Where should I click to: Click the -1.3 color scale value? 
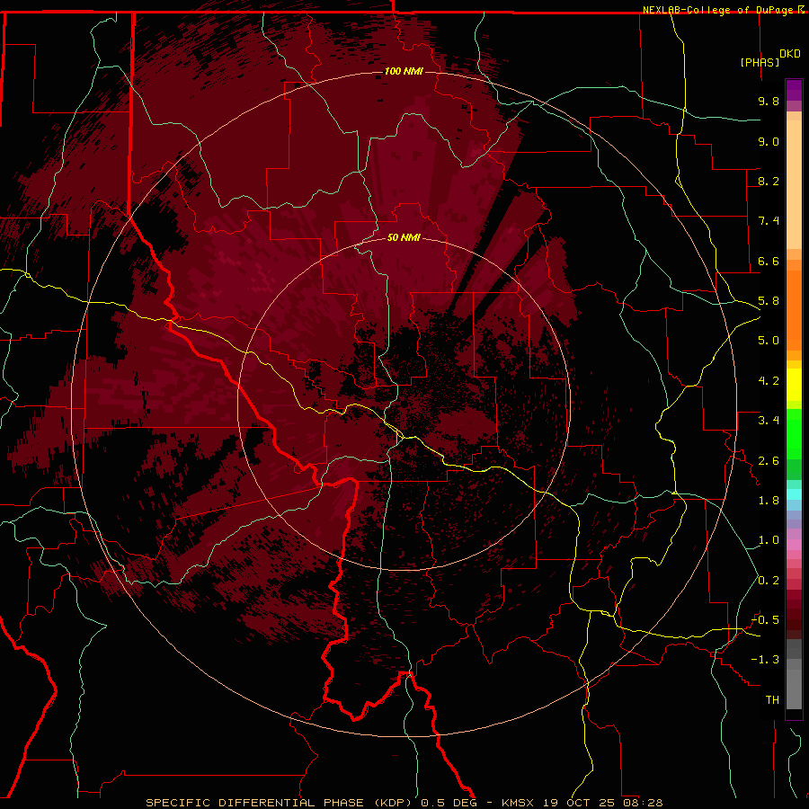[766, 660]
